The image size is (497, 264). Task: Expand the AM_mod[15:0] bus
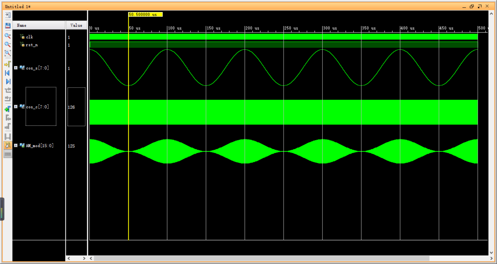click(x=16, y=145)
